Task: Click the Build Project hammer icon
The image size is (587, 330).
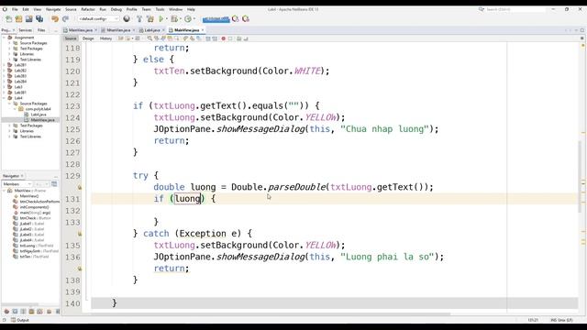Action: 139,18
